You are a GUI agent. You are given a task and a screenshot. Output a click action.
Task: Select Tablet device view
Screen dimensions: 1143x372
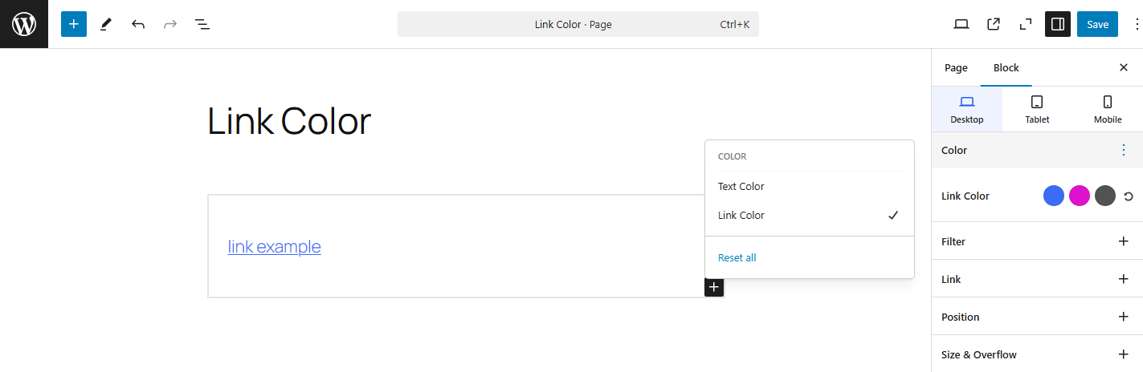coord(1037,109)
